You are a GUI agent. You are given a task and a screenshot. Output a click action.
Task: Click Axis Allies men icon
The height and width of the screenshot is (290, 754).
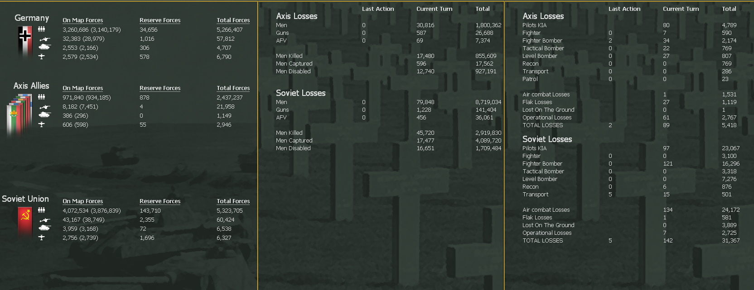point(41,97)
